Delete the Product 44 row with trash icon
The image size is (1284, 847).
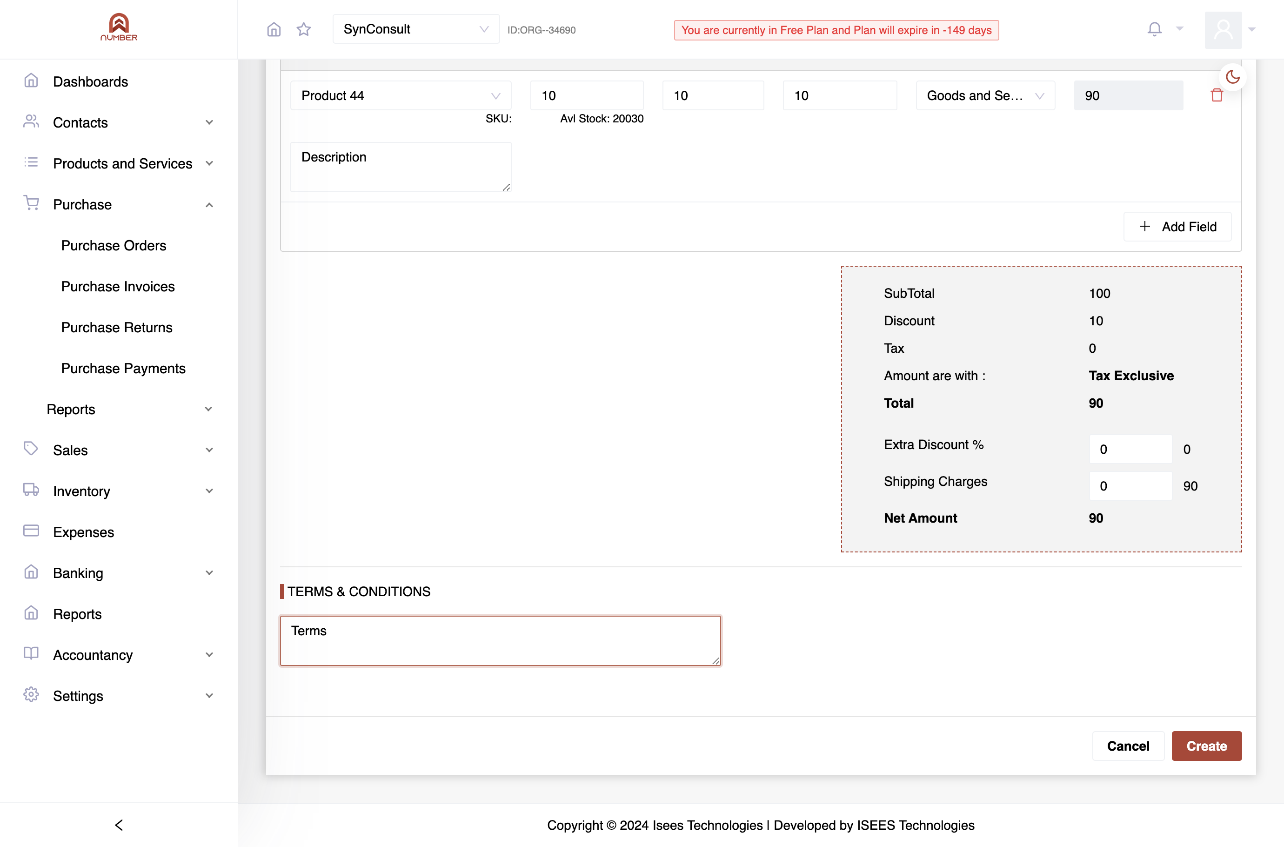(x=1217, y=95)
